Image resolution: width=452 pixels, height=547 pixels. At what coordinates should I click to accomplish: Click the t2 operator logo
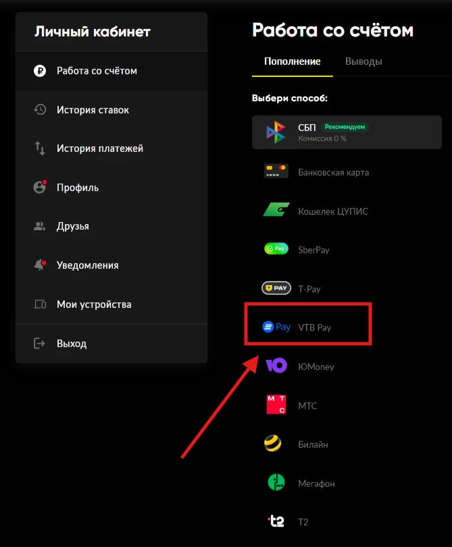(x=276, y=521)
